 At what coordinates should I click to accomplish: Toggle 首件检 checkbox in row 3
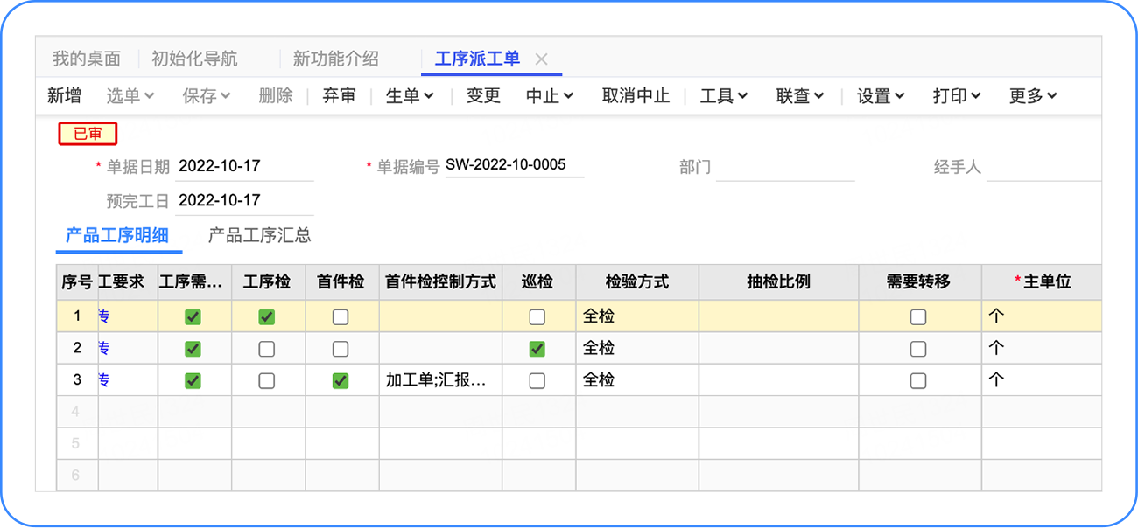341,381
